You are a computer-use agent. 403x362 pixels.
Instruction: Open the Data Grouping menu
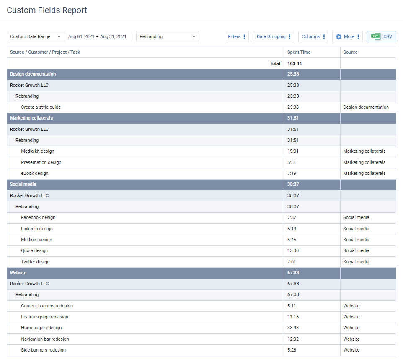274,37
